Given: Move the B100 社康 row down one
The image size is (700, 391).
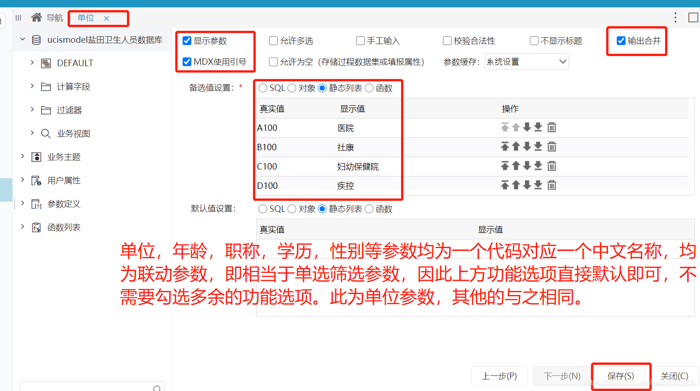Looking at the screenshot, I should [x=527, y=147].
